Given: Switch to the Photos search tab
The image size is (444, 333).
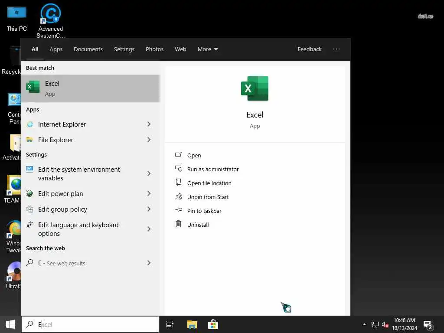Looking at the screenshot, I should pos(155,49).
